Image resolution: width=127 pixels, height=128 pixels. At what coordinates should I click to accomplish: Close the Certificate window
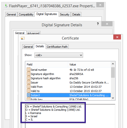point(117,37)
